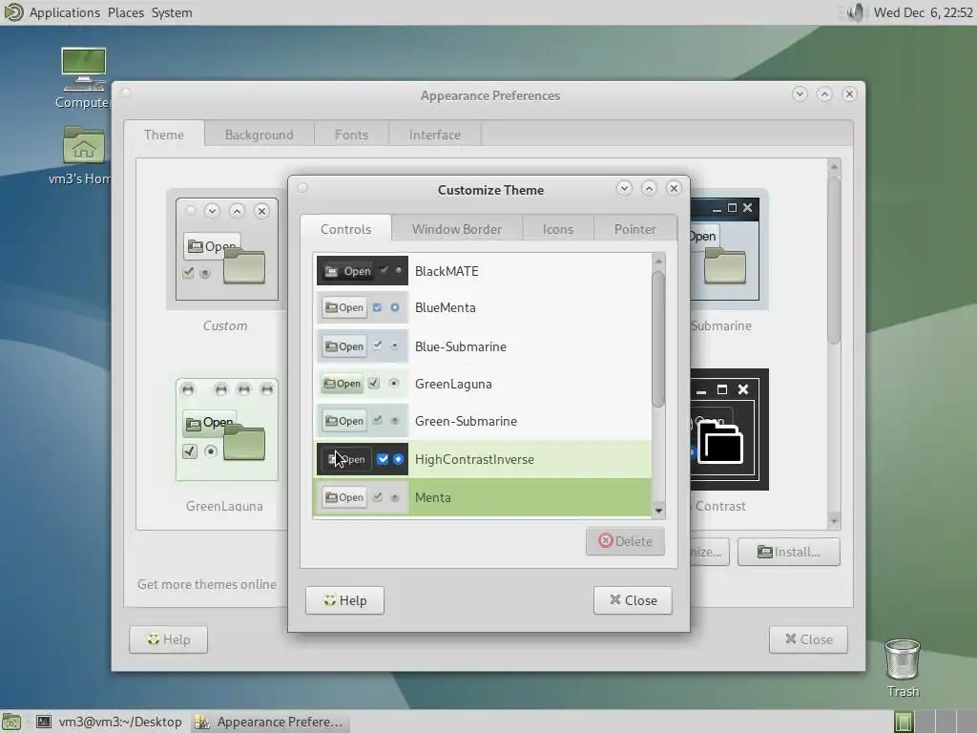Pick Blue-Submarine from the controls list
Viewport: 977px width, 733px height.
click(x=482, y=346)
